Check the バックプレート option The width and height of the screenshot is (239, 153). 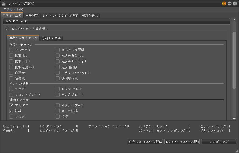point(58,95)
